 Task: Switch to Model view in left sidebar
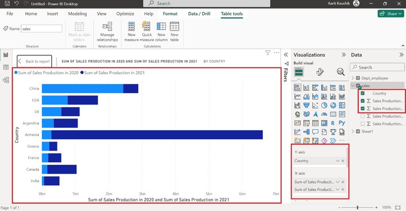pyautogui.click(x=6, y=80)
